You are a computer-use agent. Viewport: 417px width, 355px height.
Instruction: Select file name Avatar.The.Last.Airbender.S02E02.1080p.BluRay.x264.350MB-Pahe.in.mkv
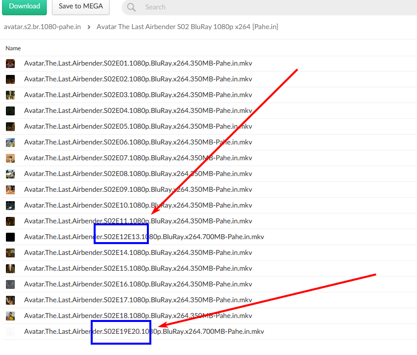[138, 79]
